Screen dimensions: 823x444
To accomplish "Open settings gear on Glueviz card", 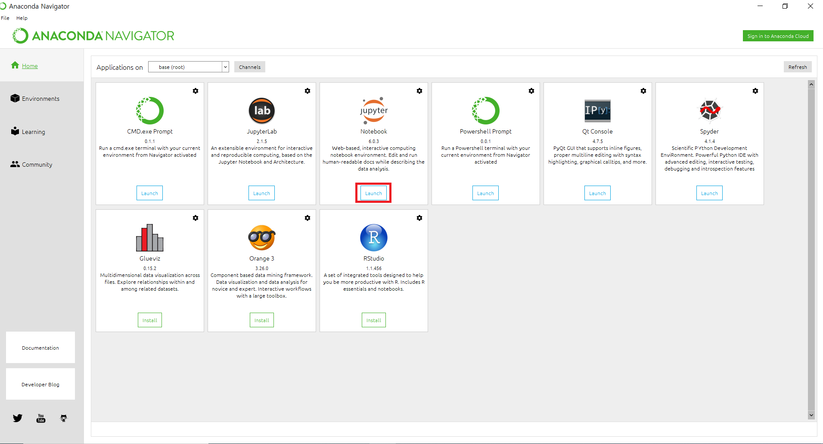I will 196,218.
